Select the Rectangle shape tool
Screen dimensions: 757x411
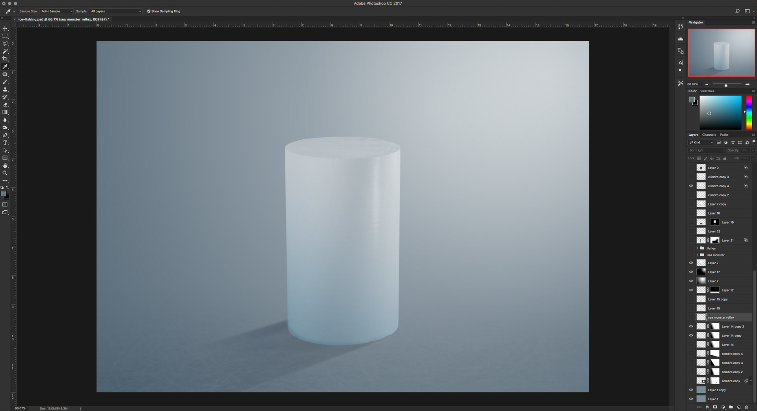[5, 158]
